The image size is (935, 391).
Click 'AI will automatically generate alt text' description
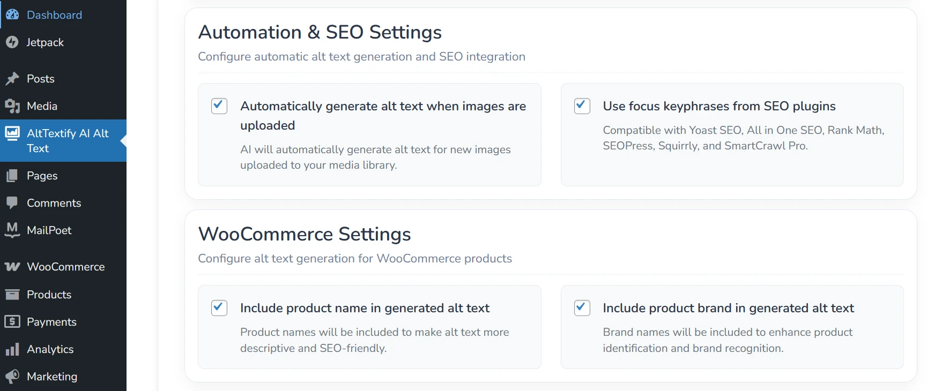coord(375,157)
